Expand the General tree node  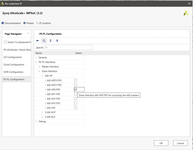pyautogui.click(x=36, y=58)
